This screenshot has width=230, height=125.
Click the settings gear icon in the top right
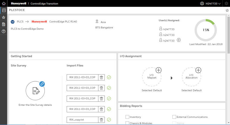click(x=226, y=4)
